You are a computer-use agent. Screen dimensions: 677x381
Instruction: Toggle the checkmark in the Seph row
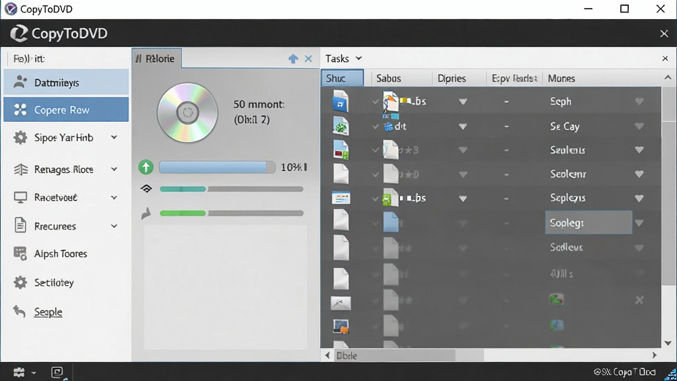pyautogui.click(x=376, y=101)
